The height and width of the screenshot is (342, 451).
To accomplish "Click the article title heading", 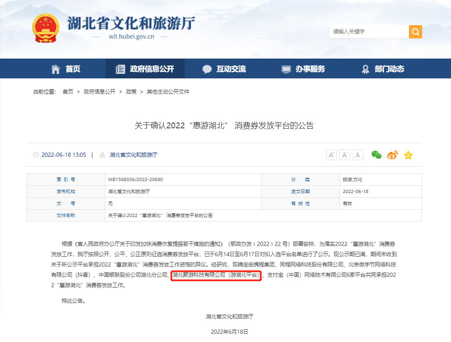I will 224,125.
